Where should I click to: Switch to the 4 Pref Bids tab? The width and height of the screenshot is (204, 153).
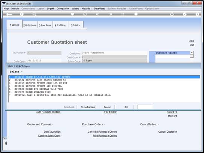60,25
